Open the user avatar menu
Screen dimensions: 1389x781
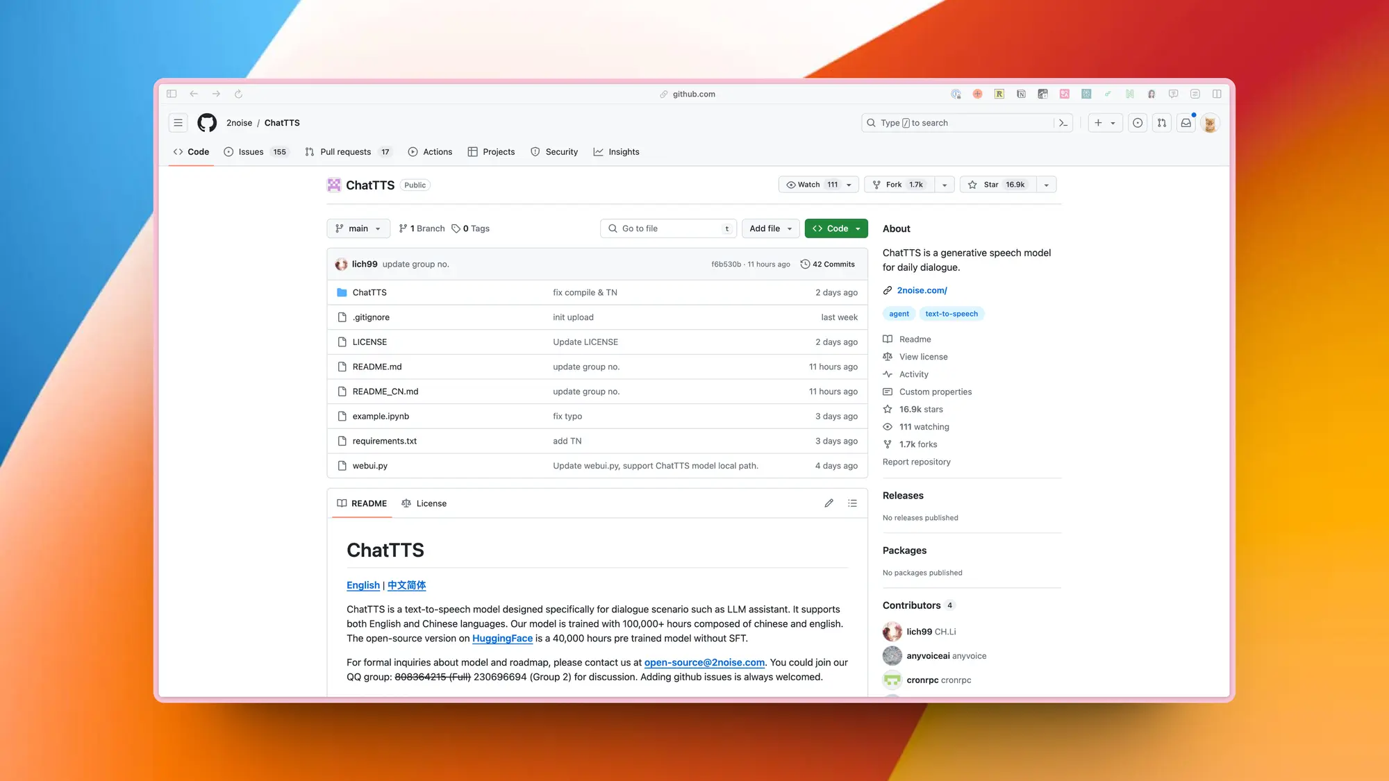[x=1210, y=123]
